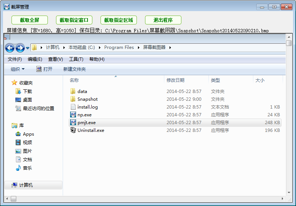Expand the arrow before 计算机 in address bar
Screen dimensions: 296x206
coord(41,47)
